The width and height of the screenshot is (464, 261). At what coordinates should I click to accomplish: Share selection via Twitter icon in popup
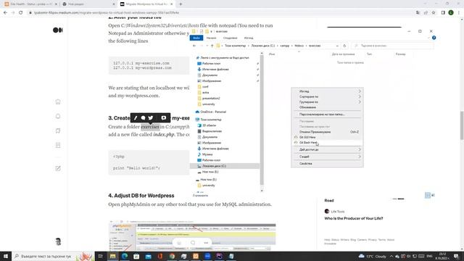tap(151, 117)
